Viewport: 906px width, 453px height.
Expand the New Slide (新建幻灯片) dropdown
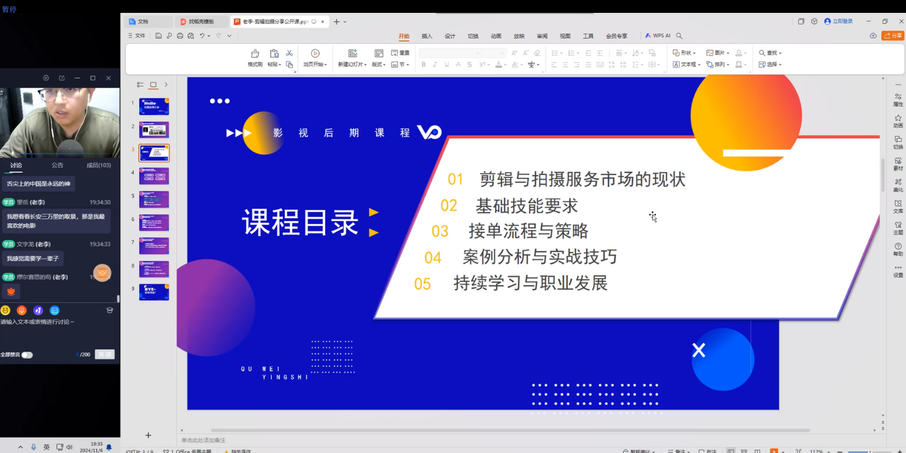point(365,65)
